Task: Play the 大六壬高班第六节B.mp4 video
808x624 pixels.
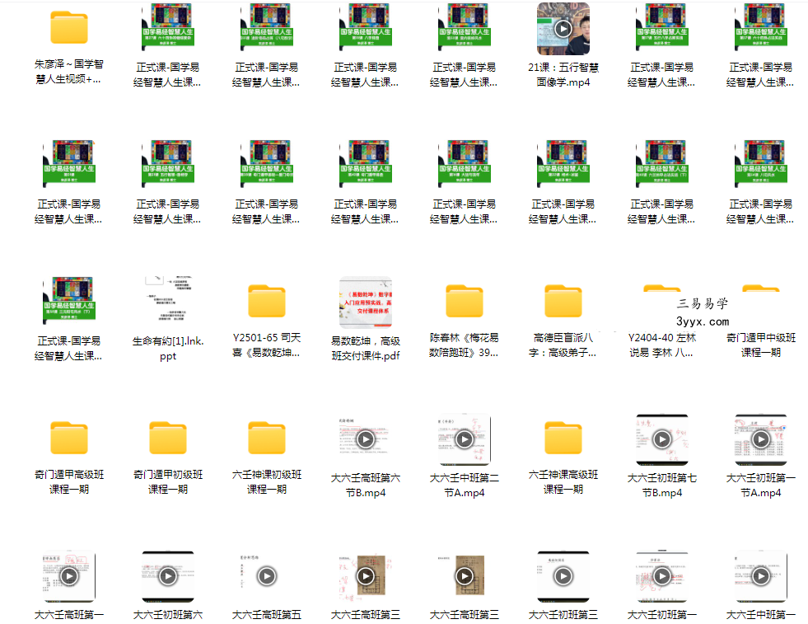Action: tap(366, 439)
